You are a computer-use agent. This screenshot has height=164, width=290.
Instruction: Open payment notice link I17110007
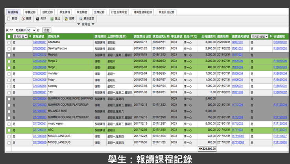[x=238, y=136]
